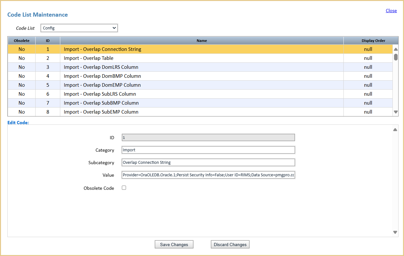The width and height of the screenshot is (404, 256).
Task: Select row Import - Overlap SubLRS Column
Action: (200, 94)
